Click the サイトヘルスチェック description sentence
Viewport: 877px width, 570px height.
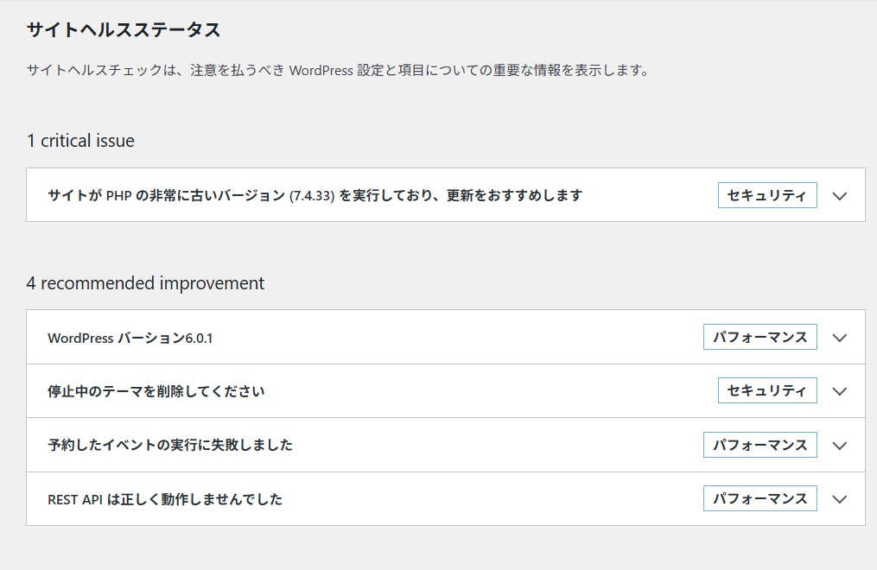pos(337,71)
